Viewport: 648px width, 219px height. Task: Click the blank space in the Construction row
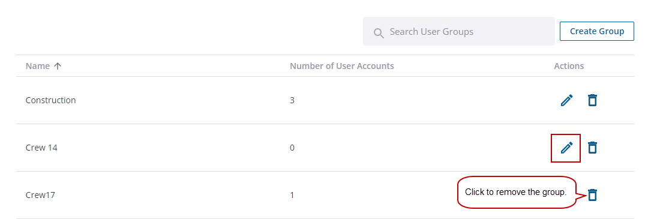pos(413,100)
